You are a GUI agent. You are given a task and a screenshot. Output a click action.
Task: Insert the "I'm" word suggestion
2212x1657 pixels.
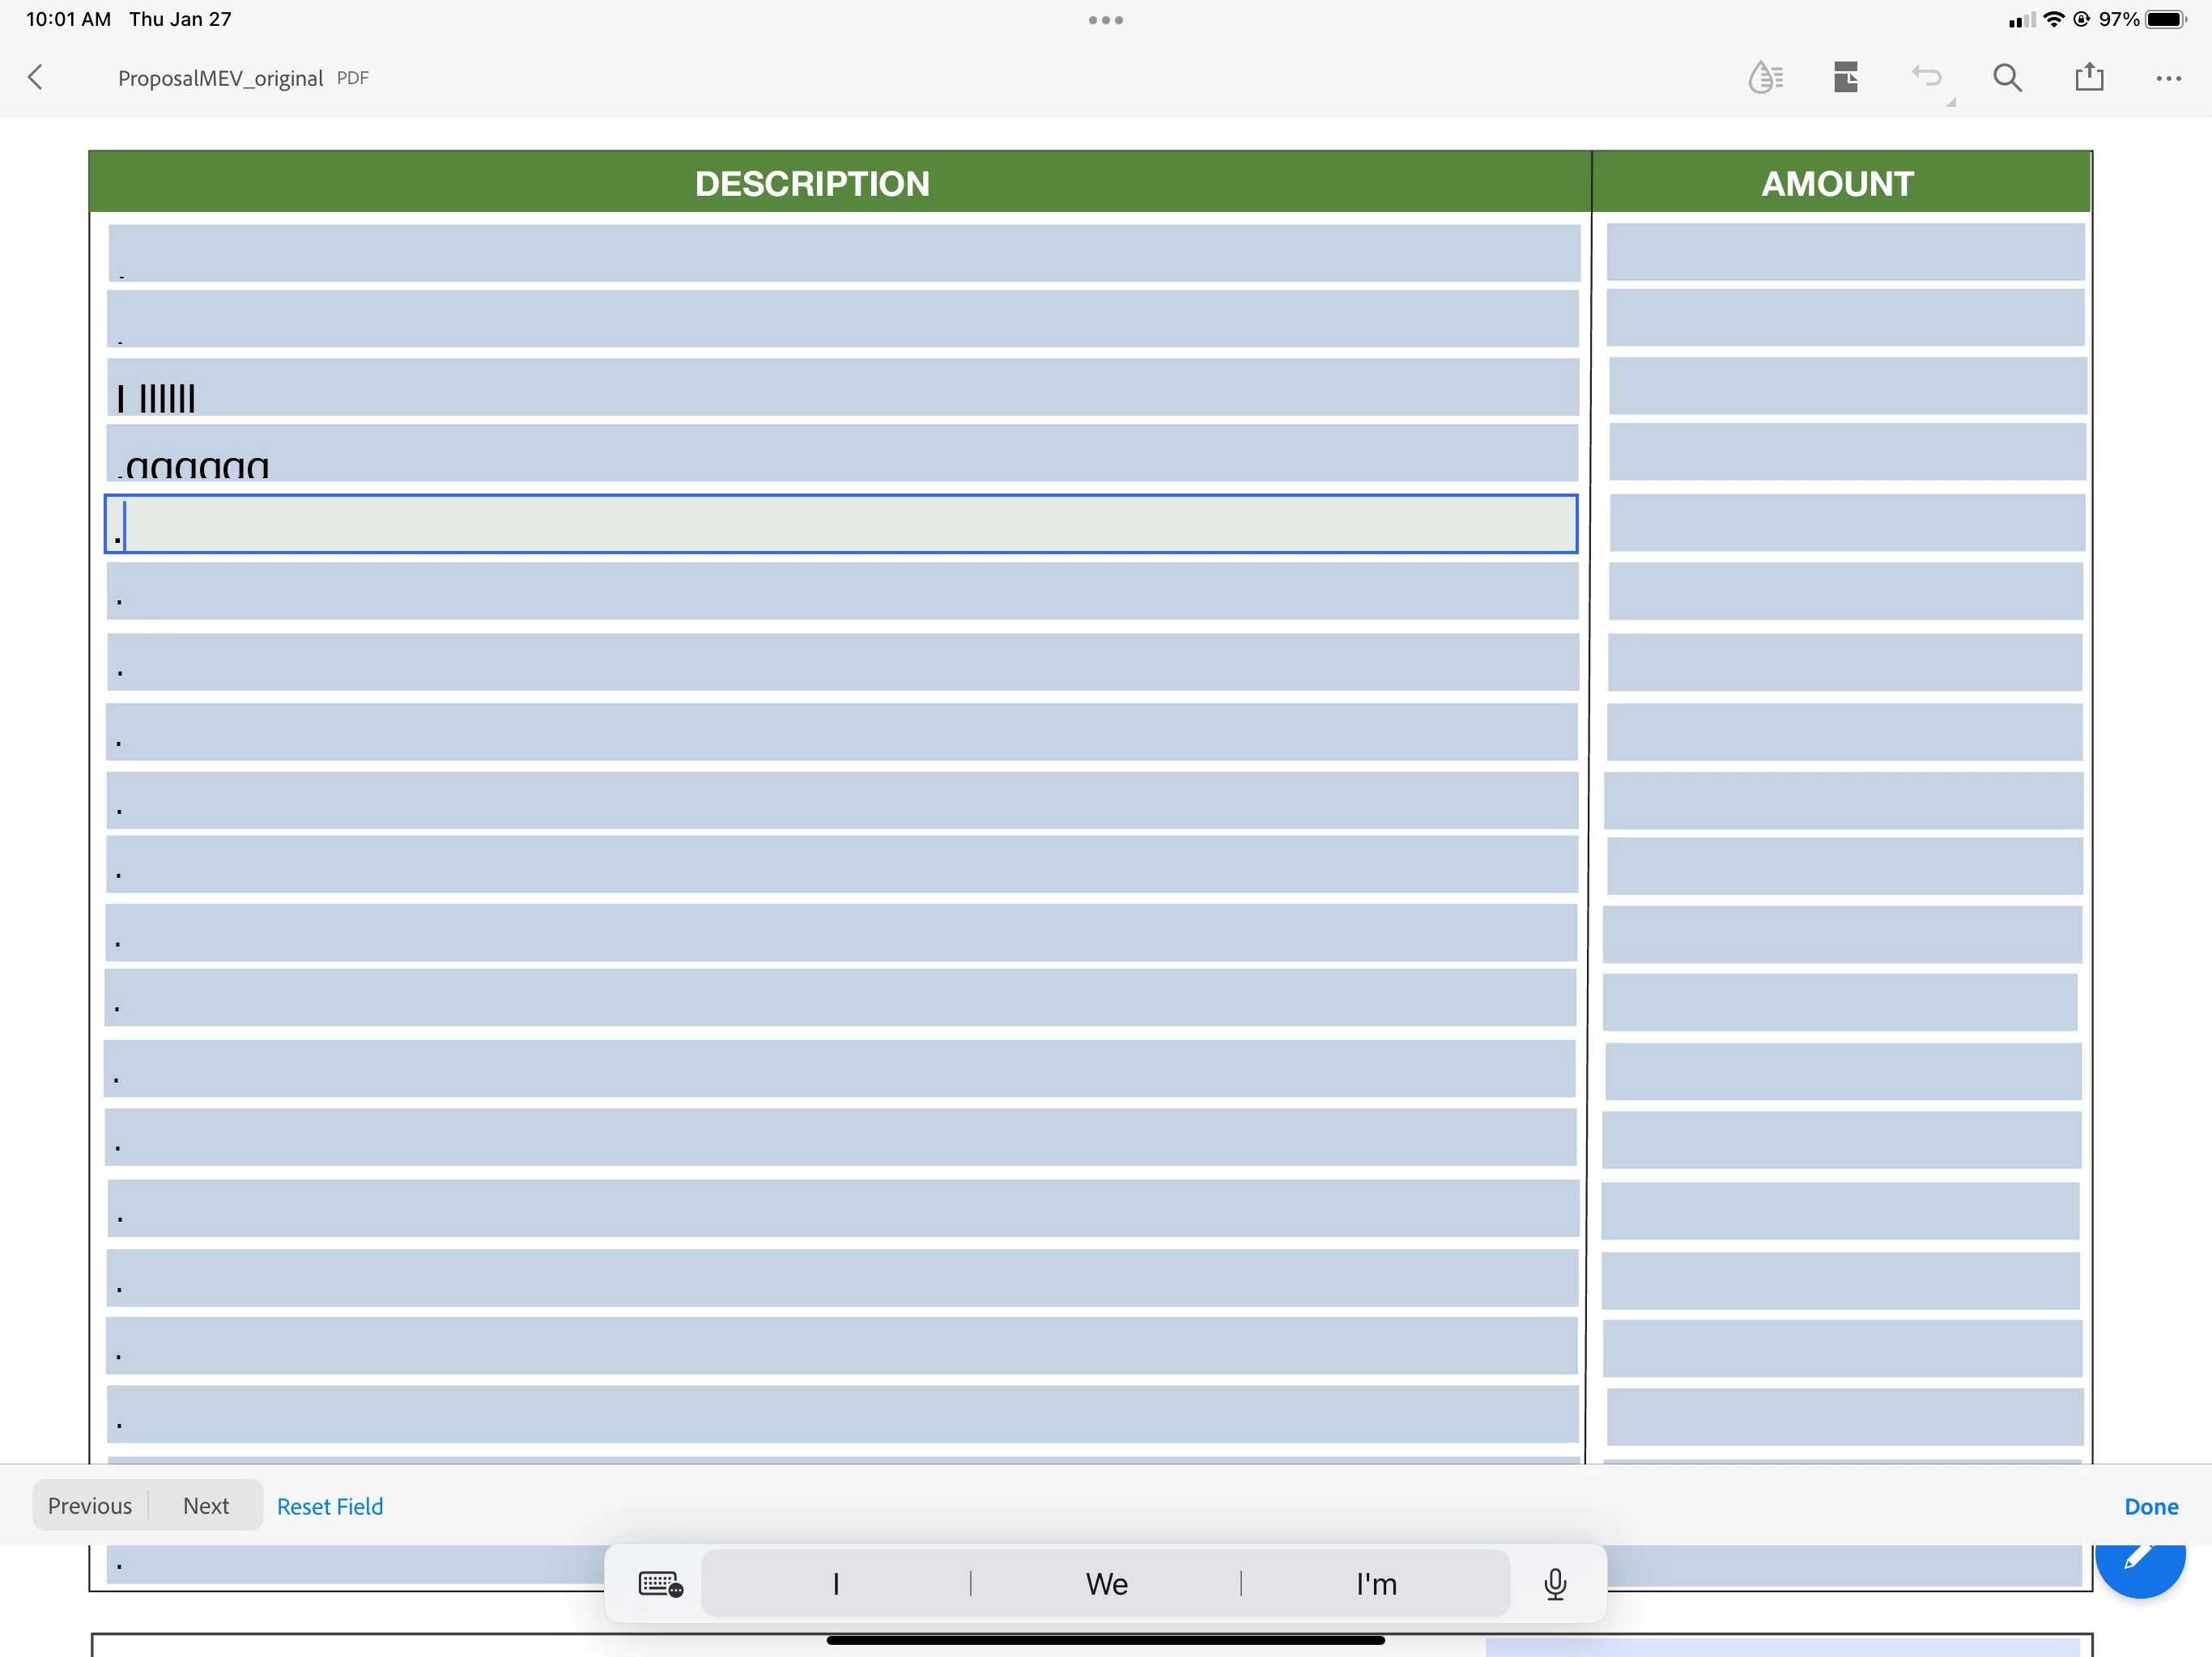coord(1376,1584)
